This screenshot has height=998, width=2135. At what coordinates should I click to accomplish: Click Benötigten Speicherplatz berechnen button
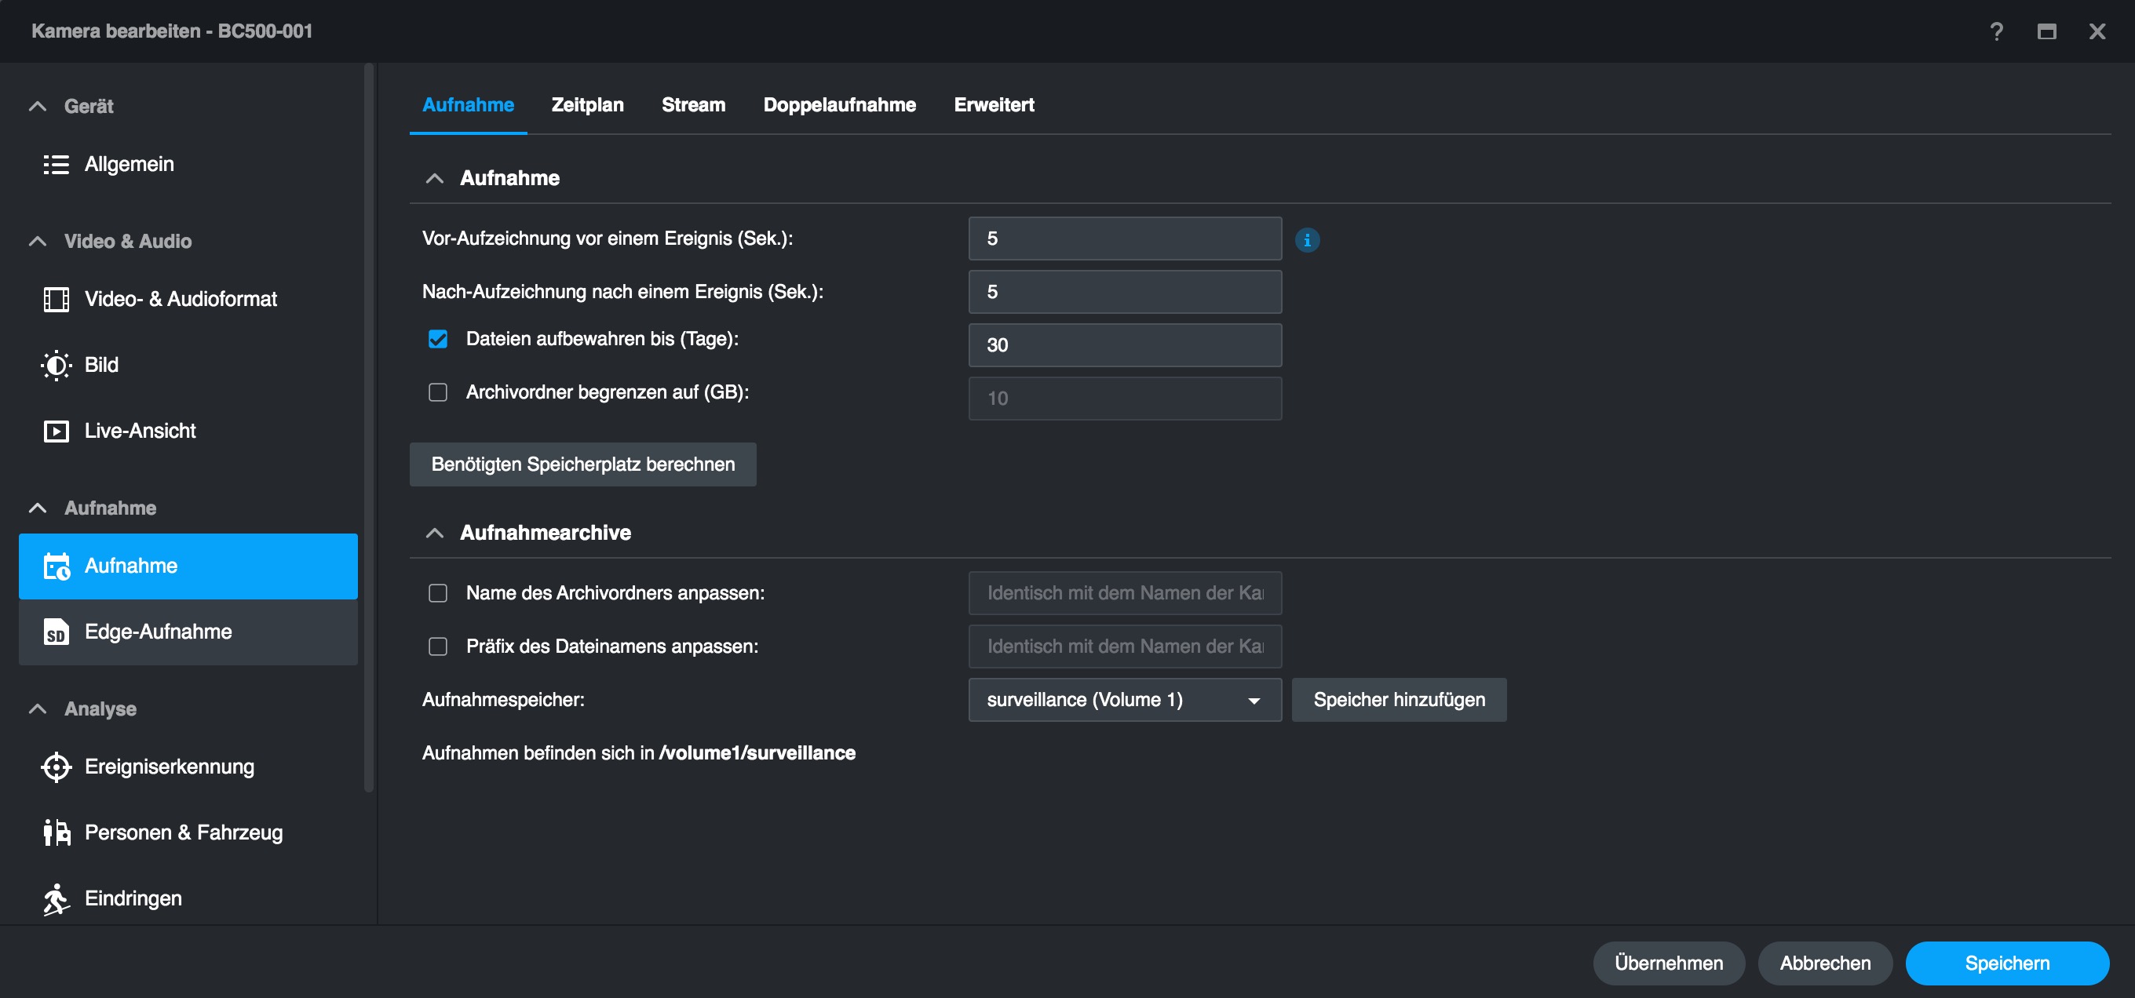pos(582,464)
